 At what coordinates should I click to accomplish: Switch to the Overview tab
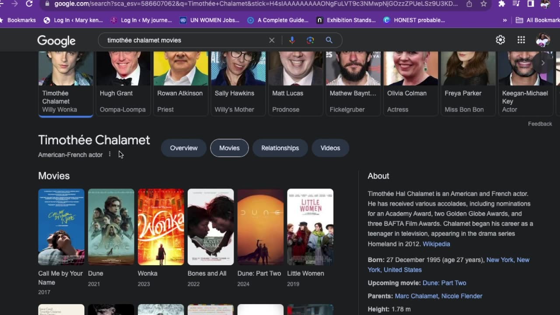point(184,148)
